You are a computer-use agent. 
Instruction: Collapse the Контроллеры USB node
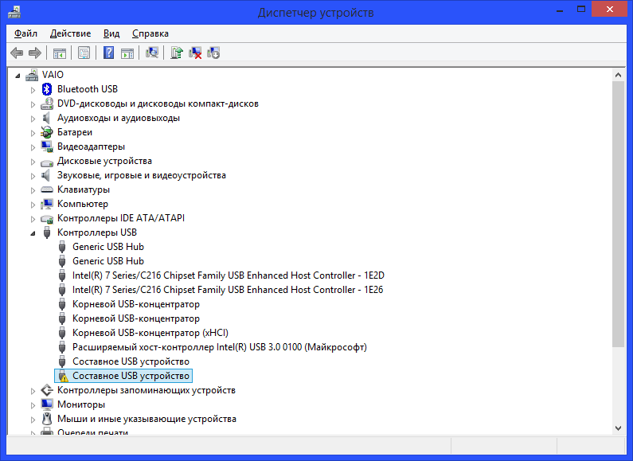(x=33, y=233)
